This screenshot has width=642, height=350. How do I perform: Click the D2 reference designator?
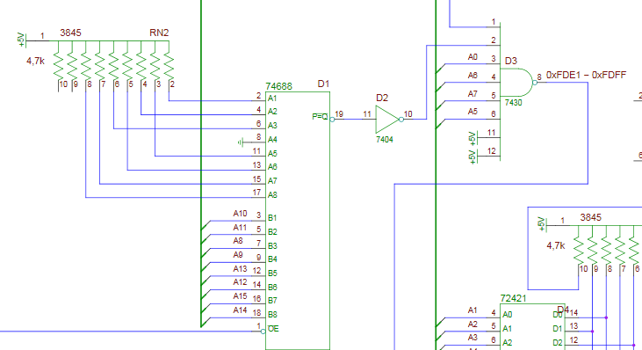coord(382,98)
